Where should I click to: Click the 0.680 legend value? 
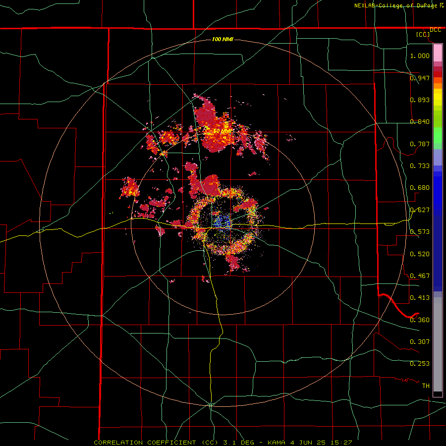pos(420,187)
